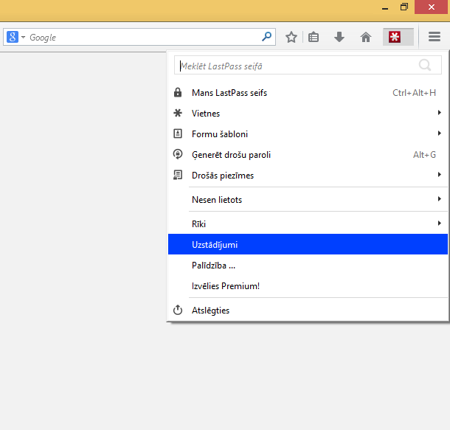Image resolution: width=450 pixels, height=430 pixels.
Task: Focus the Google search box
Action: [139, 37]
